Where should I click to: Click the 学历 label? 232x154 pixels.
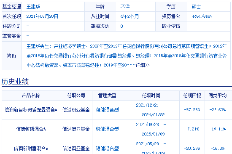[x=171, y=7]
